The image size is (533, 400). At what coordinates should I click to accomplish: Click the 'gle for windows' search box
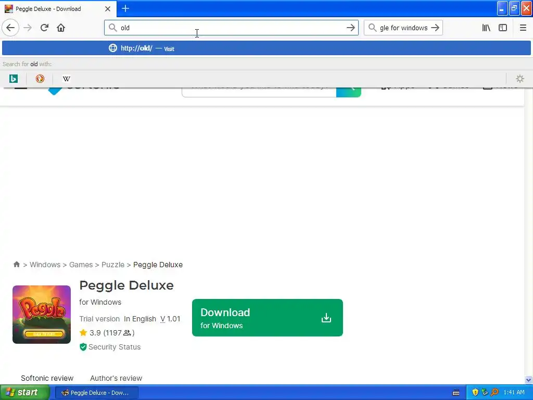pyautogui.click(x=403, y=28)
